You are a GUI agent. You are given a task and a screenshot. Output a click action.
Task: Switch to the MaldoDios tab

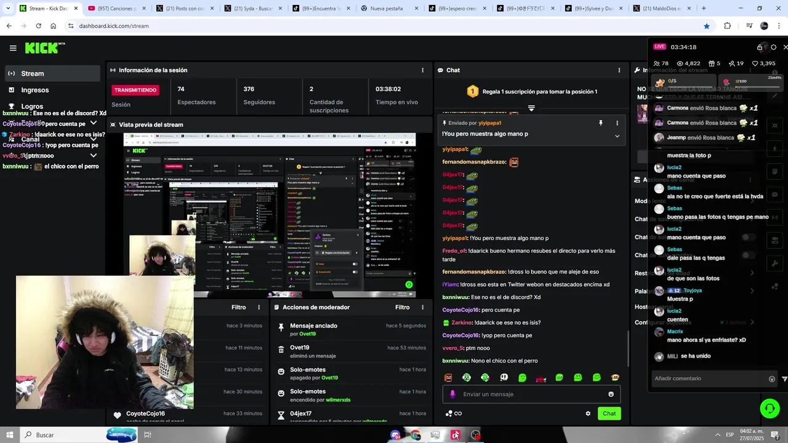click(661, 9)
